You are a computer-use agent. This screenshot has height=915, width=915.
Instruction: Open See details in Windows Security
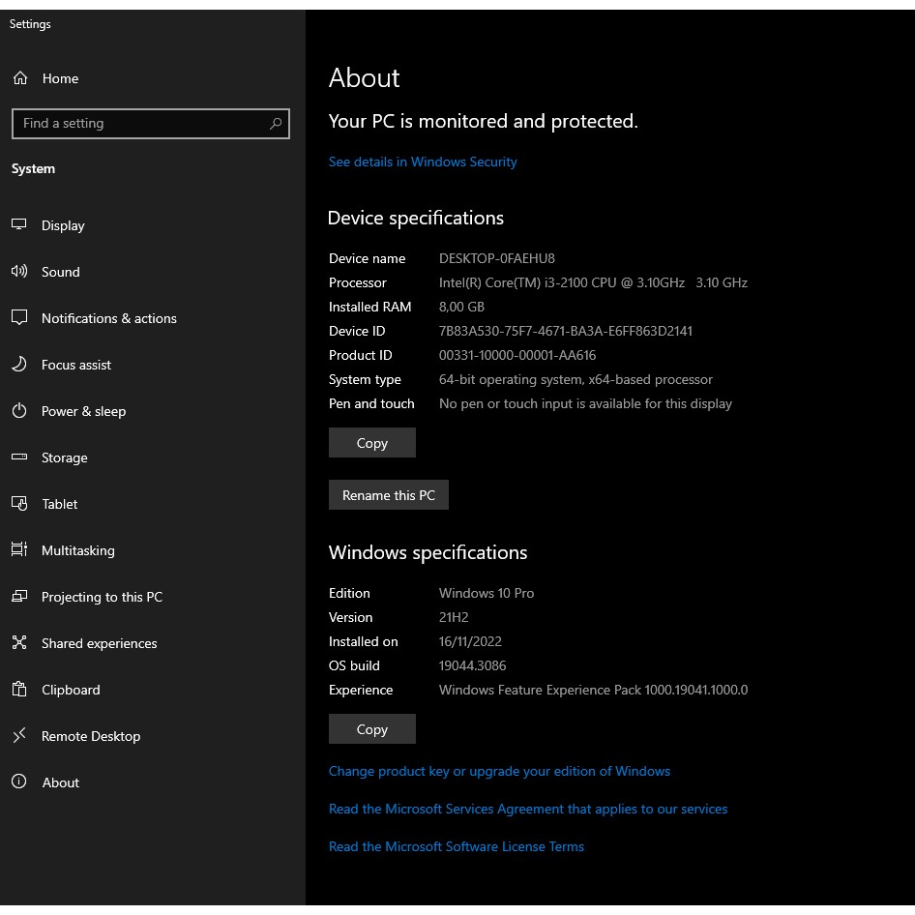coord(423,162)
